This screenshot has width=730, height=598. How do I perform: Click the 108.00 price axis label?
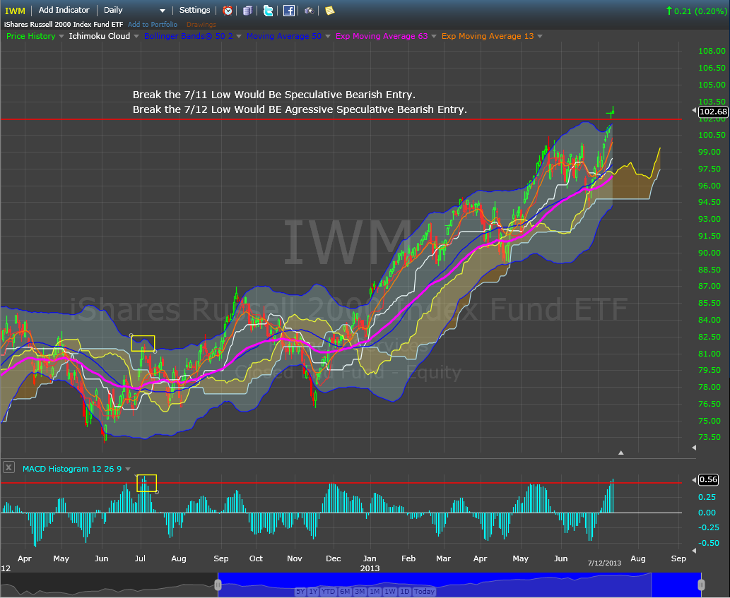click(x=712, y=51)
